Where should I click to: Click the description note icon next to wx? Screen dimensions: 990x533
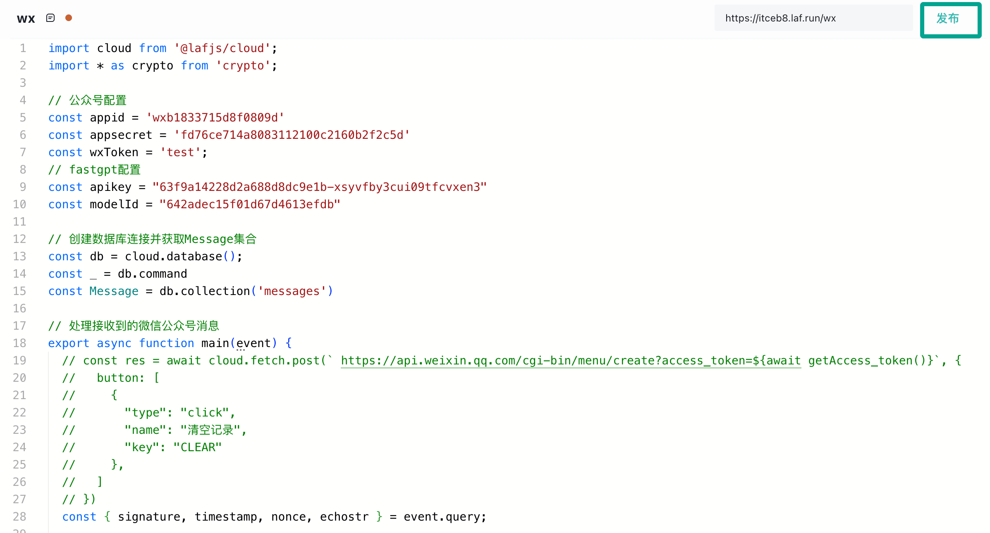click(50, 18)
